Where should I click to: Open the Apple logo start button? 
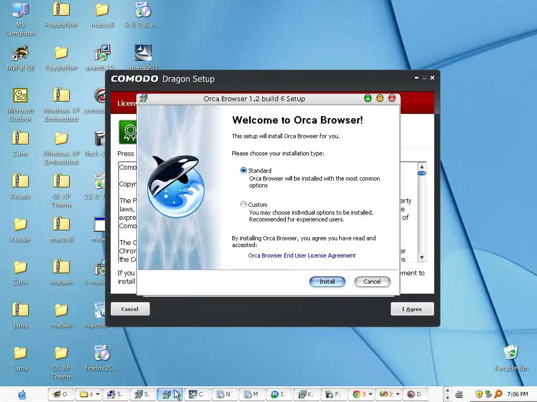click(22, 395)
